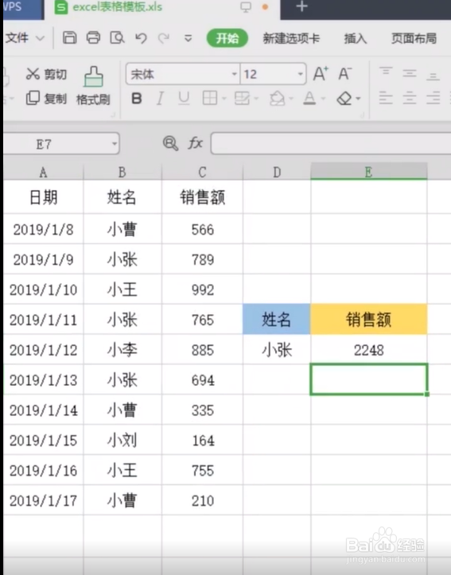Switch to the 开始 tab
The width and height of the screenshot is (451, 575).
coord(227,38)
